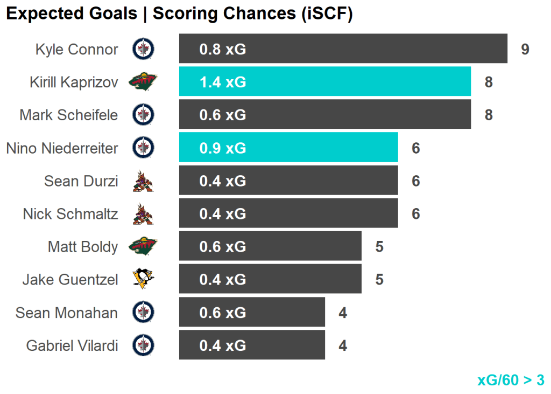Click the Kyle Connor player name
This screenshot has height=394, width=551.
76,50
